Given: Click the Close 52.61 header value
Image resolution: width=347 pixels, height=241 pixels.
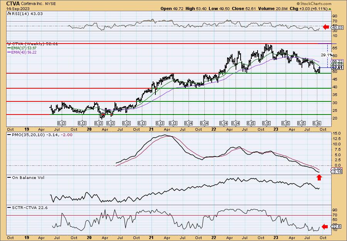Looking at the screenshot, I should tap(244, 8).
